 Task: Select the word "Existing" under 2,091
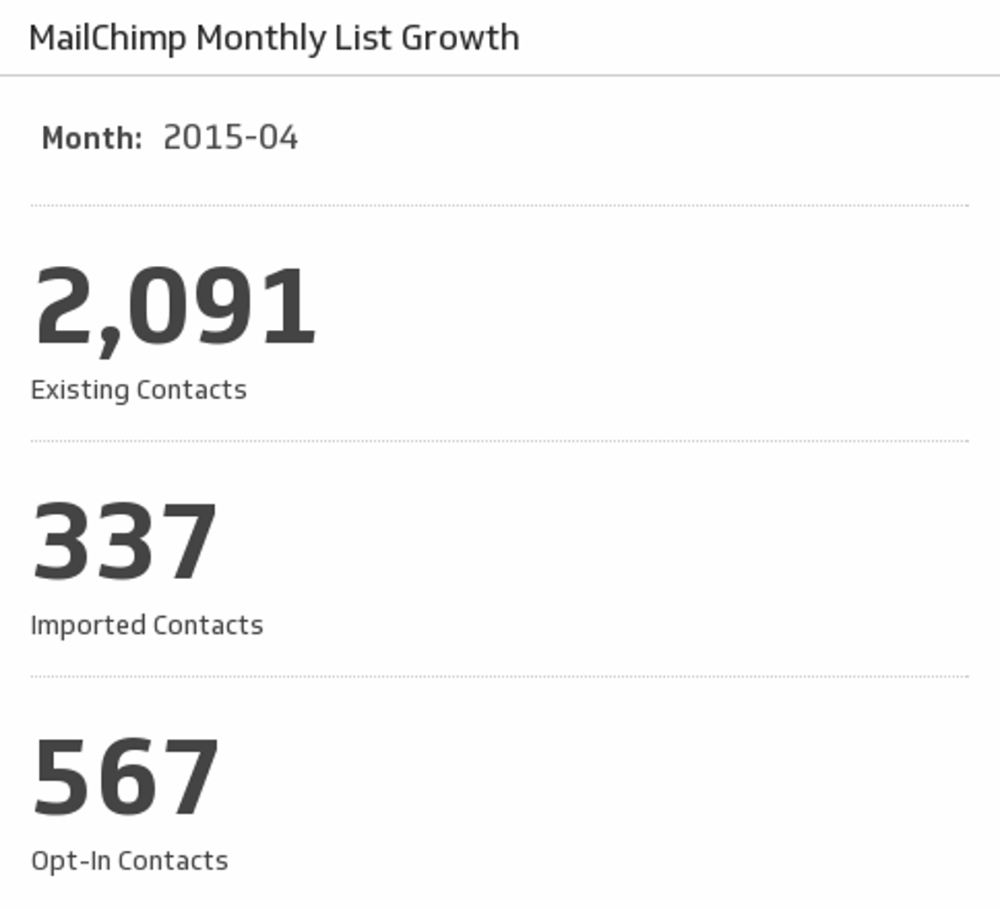(x=79, y=391)
